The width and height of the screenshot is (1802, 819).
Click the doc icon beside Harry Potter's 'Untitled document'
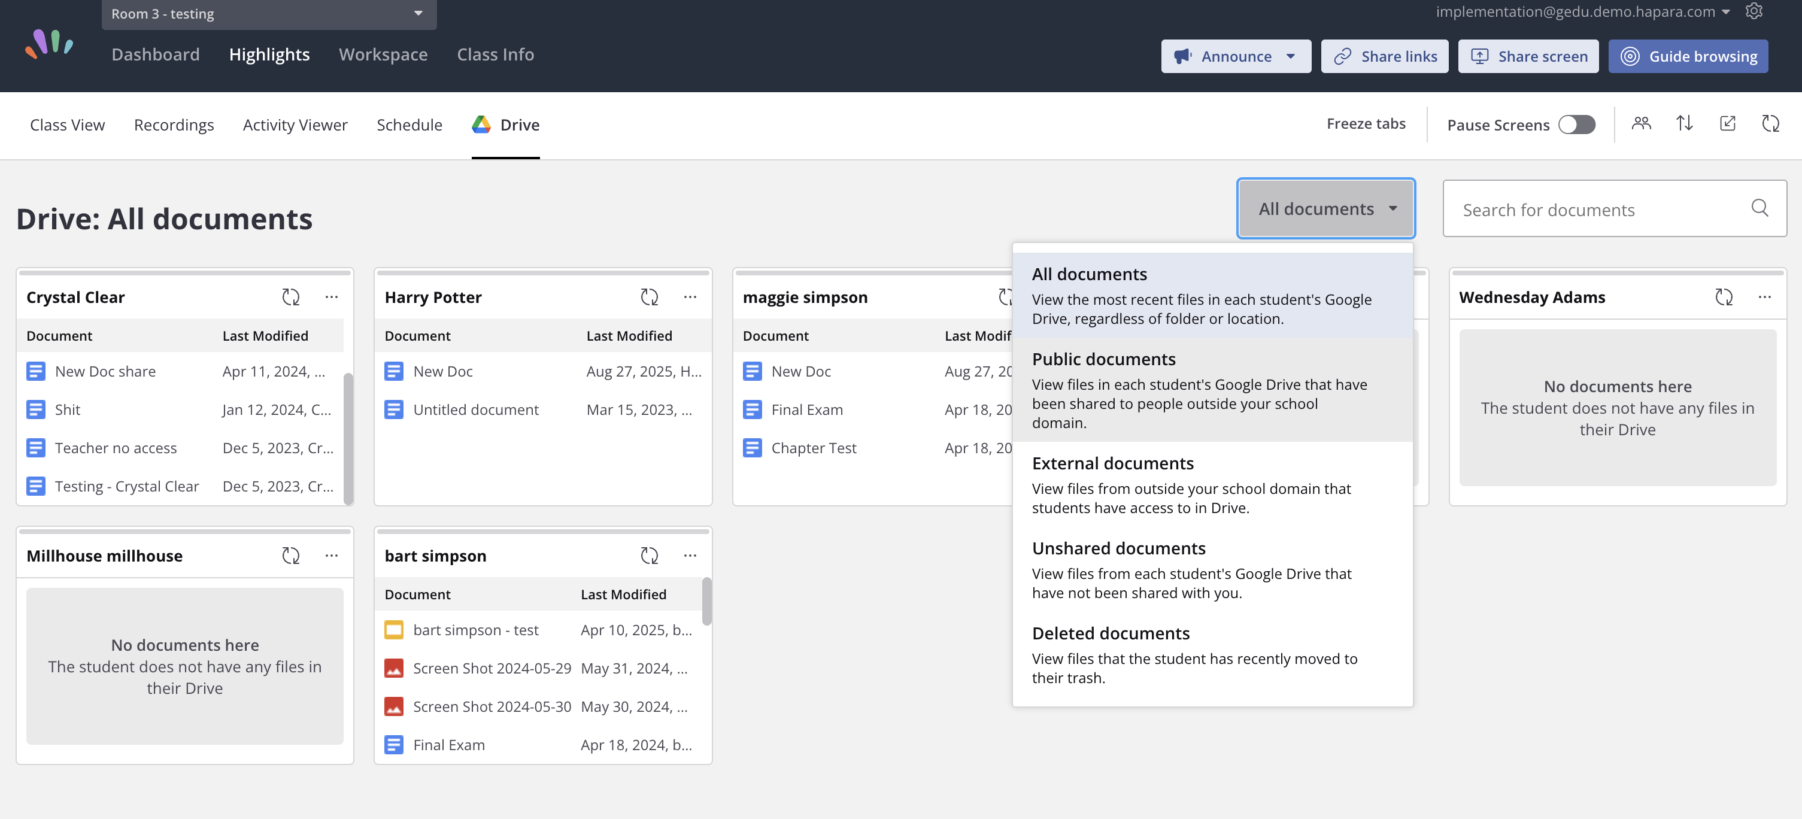(394, 410)
